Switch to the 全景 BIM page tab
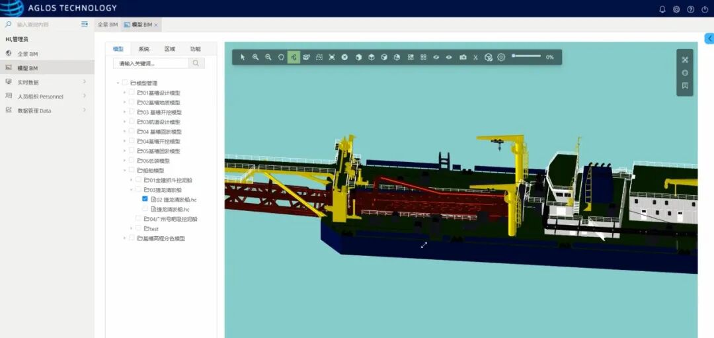 pyautogui.click(x=107, y=24)
